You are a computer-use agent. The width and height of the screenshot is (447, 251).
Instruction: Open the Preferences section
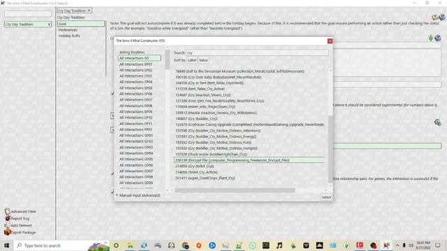(68, 30)
